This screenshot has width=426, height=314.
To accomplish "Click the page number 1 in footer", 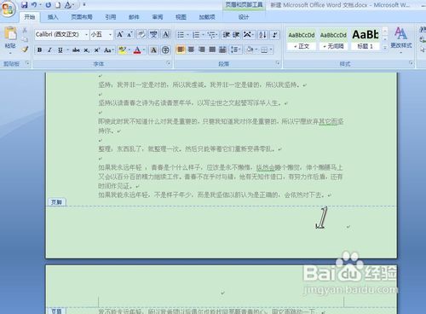I will (x=322, y=218).
